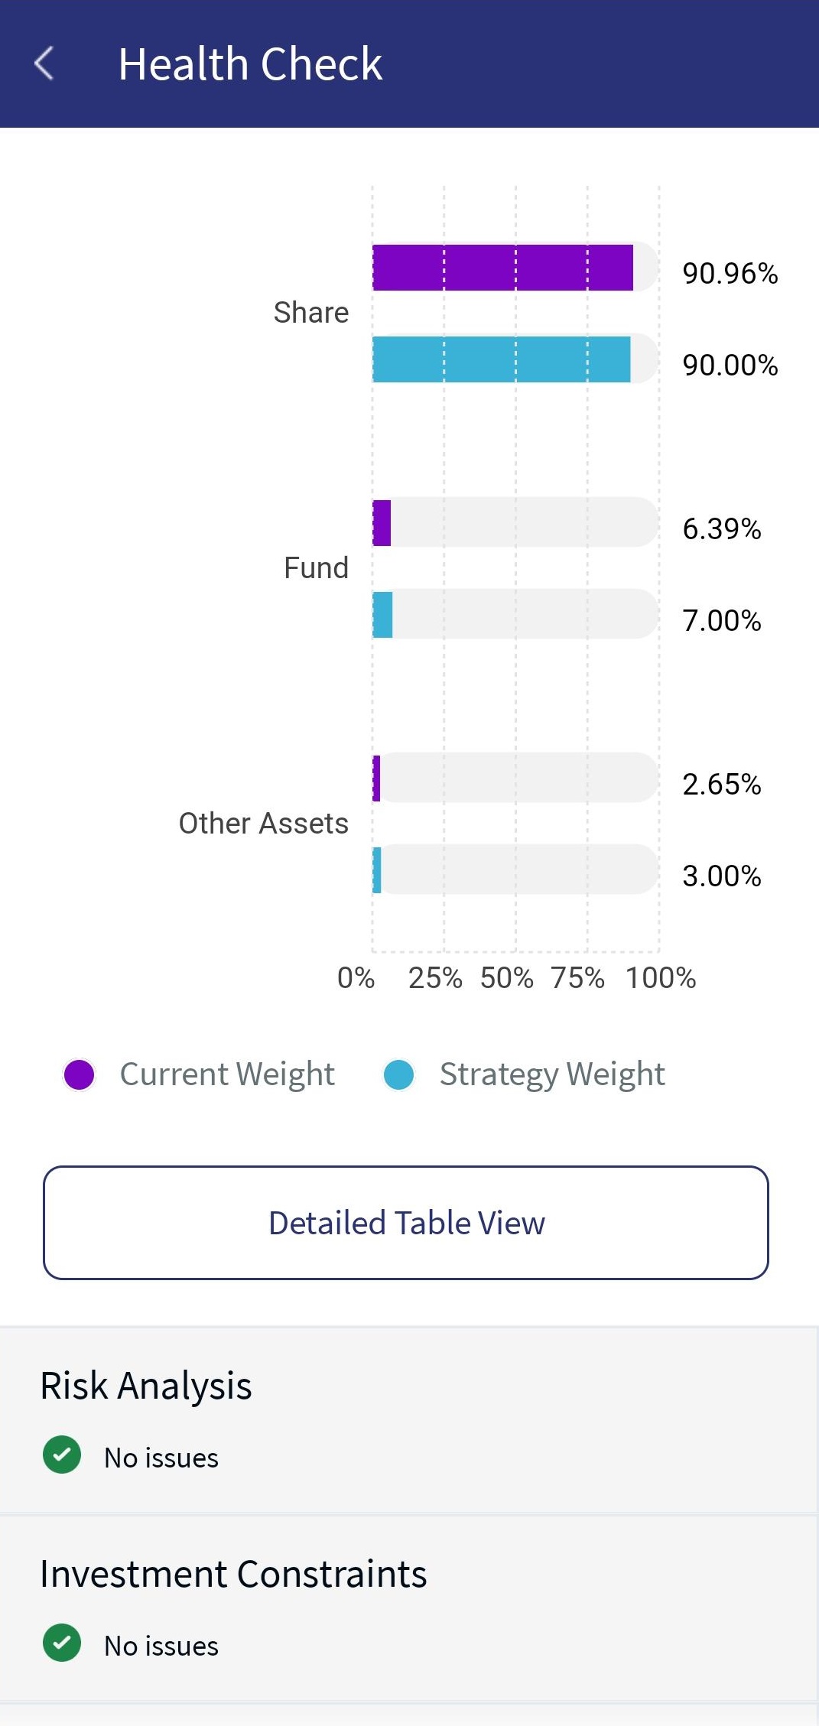Click the purple Fund current weight bar
The image size is (819, 1726).
(x=382, y=523)
